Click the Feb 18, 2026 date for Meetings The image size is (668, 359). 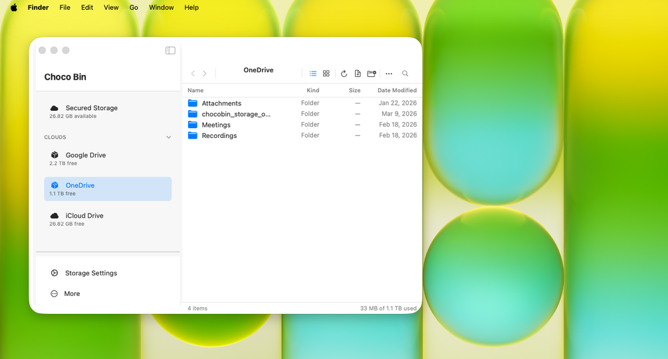point(398,124)
